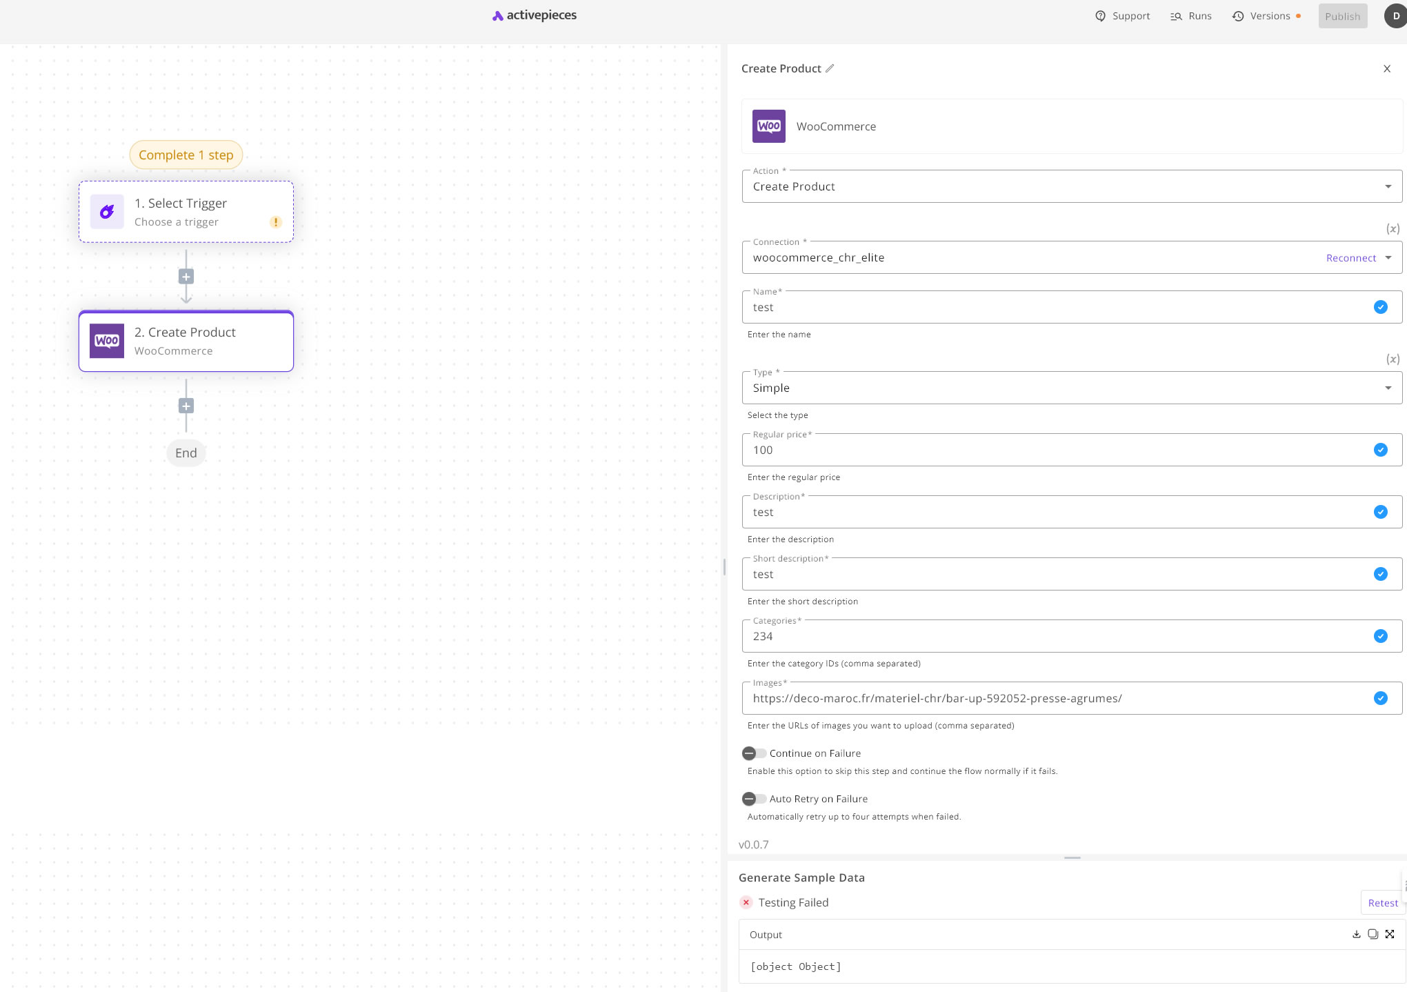Expand the output to fullscreen
Image resolution: width=1407 pixels, height=992 pixels.
(x=1390, y=934)
